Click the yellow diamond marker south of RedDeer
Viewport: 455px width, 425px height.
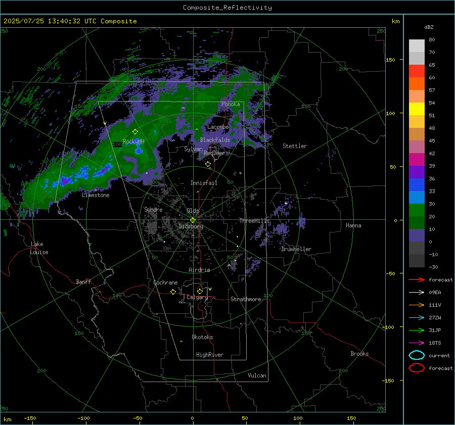point(208,164)
